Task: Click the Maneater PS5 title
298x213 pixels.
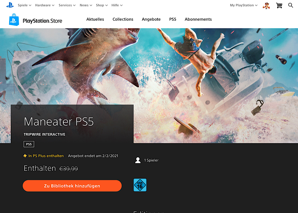Action: pyautogui.click(x=59, y=122)
